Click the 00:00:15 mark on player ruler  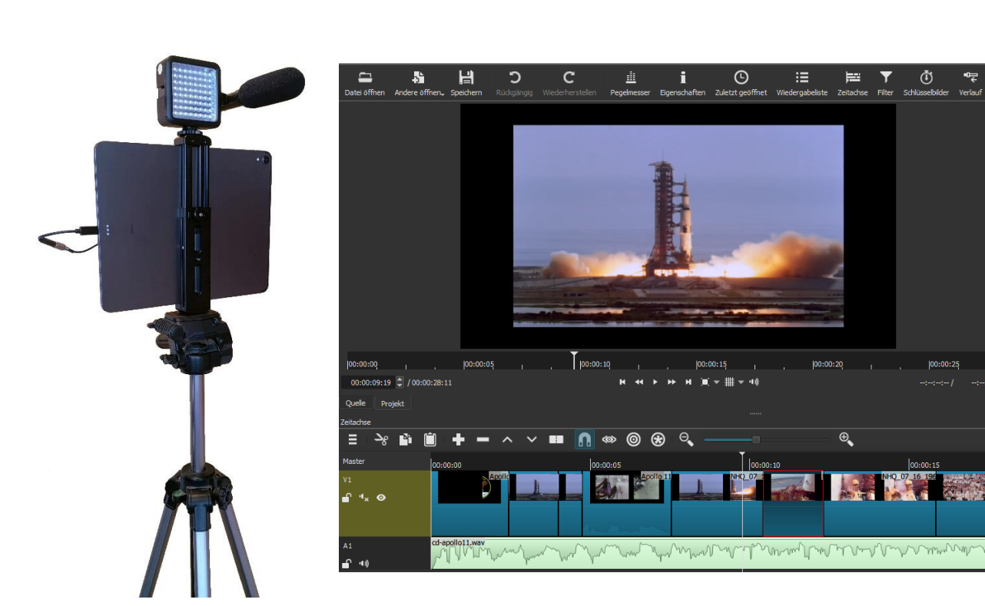click(711, 365)
